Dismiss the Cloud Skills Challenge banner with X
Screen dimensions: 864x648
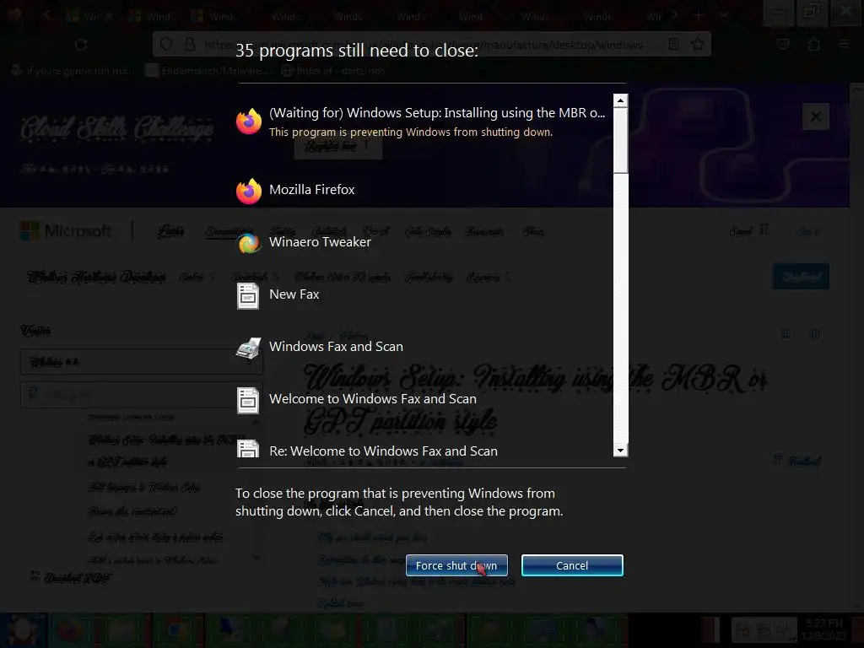click(816, 116)
